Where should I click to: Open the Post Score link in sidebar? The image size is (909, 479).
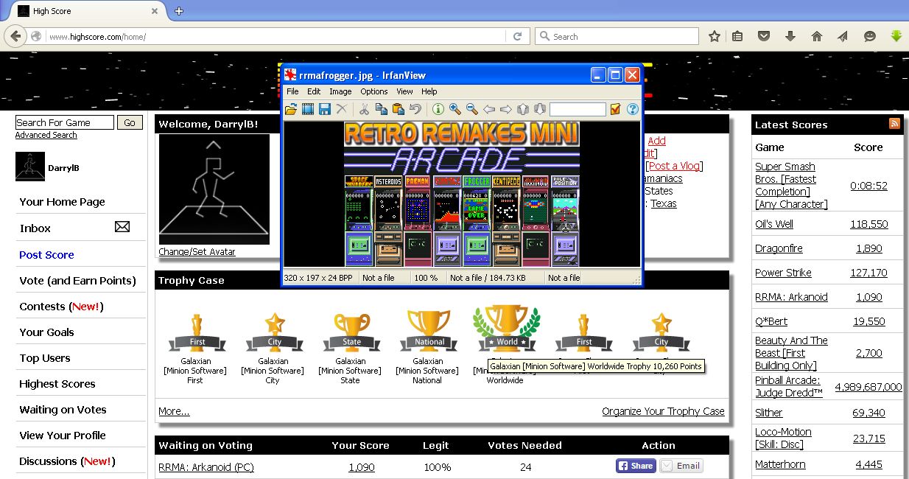(46, 255)
